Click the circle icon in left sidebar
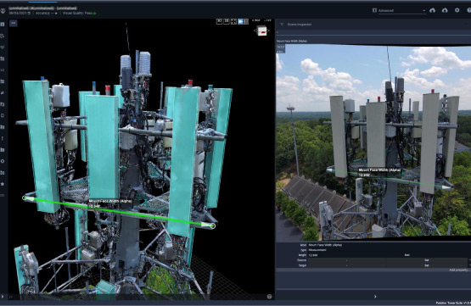471x306 pixels. click(3, 161)
